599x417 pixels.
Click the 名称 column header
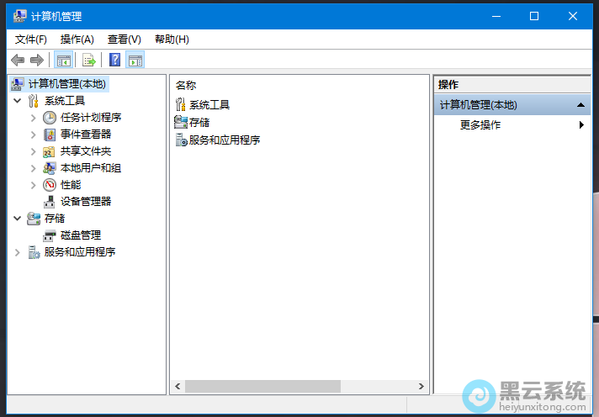tap(186, 85)
